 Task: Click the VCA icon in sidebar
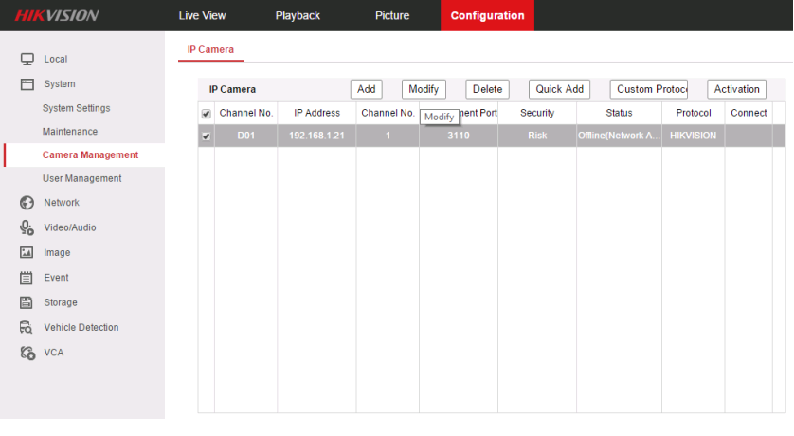pos(27,353)
